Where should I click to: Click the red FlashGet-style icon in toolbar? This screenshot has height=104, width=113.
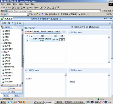(56, 8)
